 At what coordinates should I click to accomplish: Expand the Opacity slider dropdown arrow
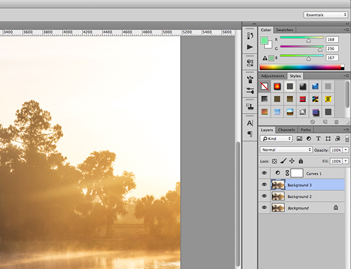click(346, 150)
